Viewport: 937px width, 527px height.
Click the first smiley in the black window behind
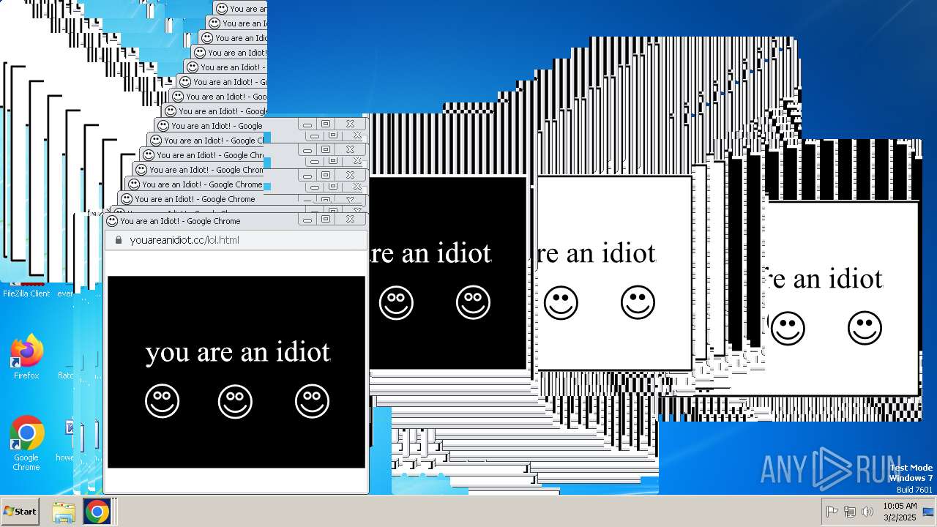pyautogui.click(x=396, y=302)
